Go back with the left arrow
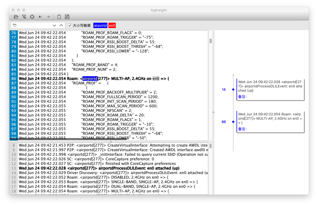 (x=40, y=17)
